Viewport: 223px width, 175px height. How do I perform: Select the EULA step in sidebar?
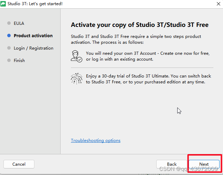[19, 23]
